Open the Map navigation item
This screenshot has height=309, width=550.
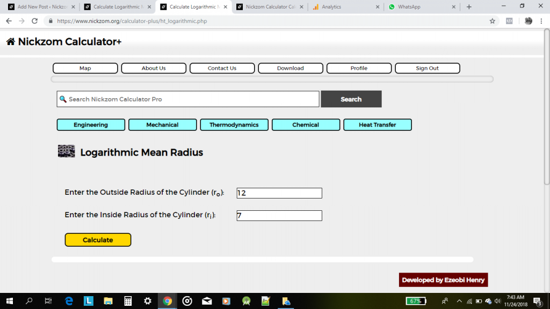click(85, 68)
